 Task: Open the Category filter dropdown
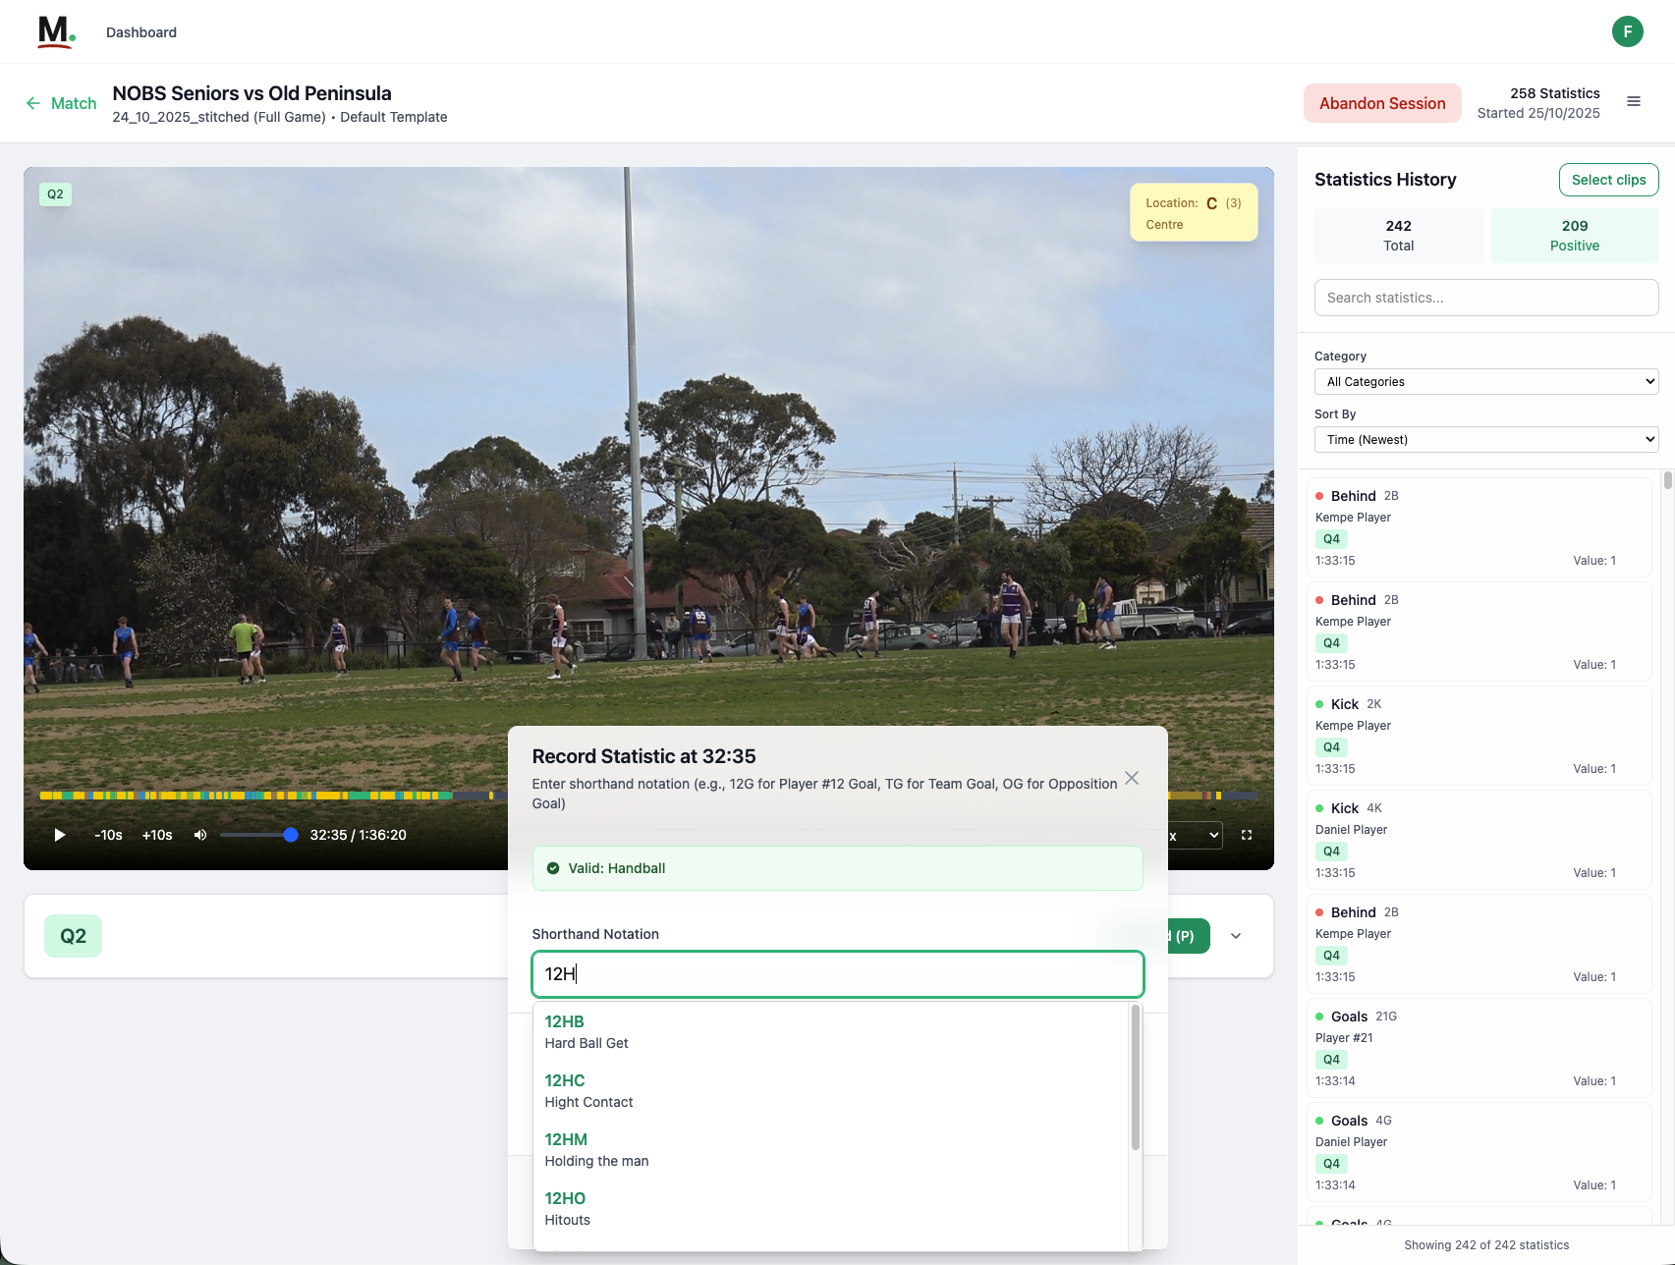point(1485,382)
